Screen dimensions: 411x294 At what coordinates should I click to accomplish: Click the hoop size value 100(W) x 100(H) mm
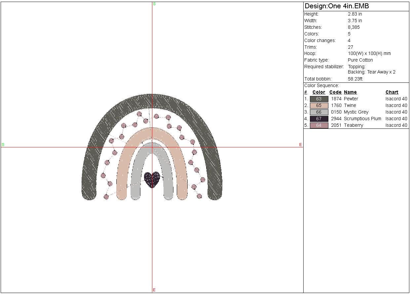pos(369,53)
